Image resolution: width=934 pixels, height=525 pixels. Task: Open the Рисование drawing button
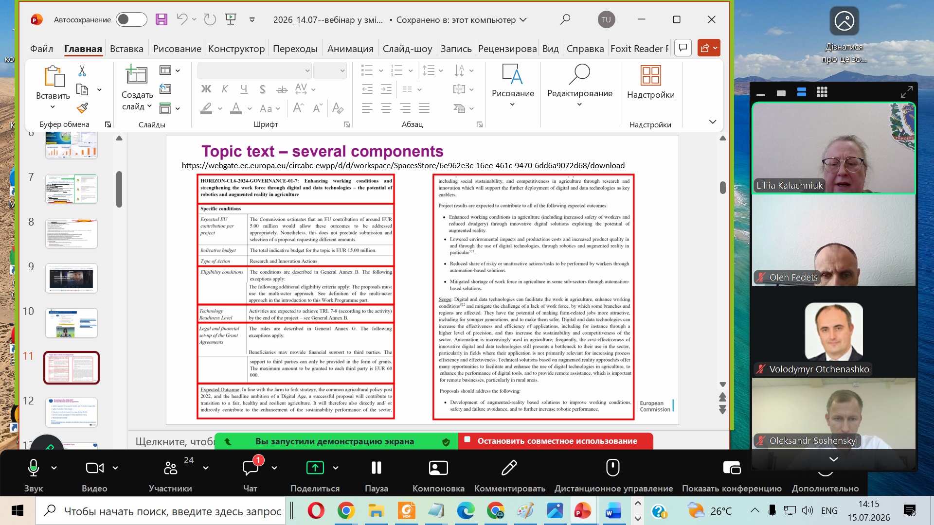[513, 86]
